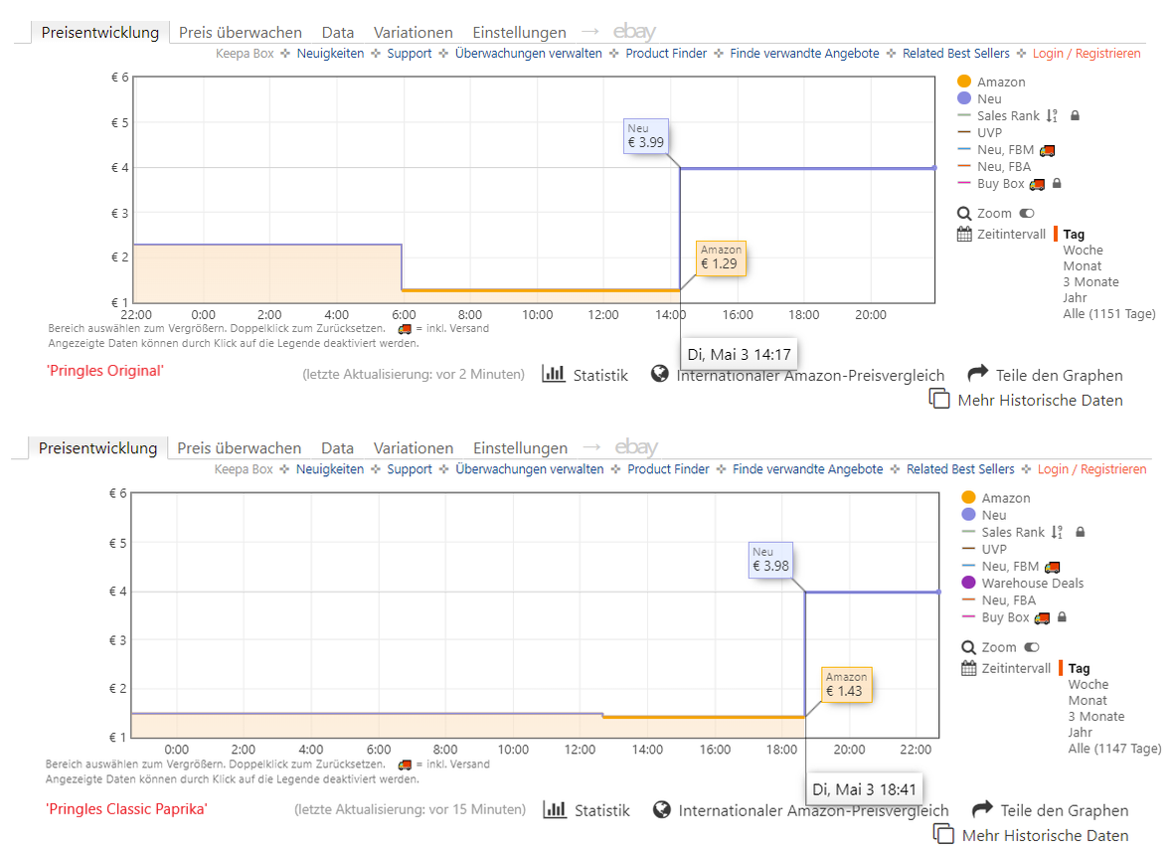
Task: Select Tag interval for Pringles Original chart
Action: (x=1074, y=235)
